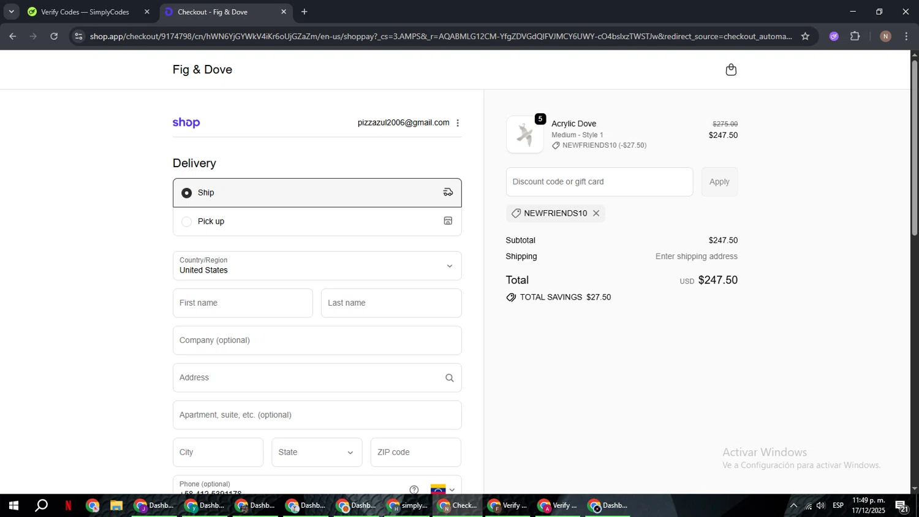Click the address search magnifier icon
Screen dimensions: 919x517
449,378
